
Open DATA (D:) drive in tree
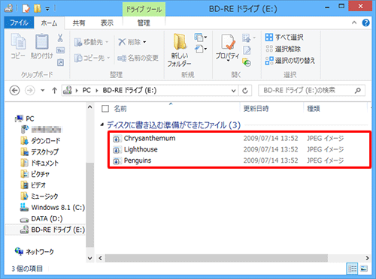pyautogui.click(x=41, y=219)
